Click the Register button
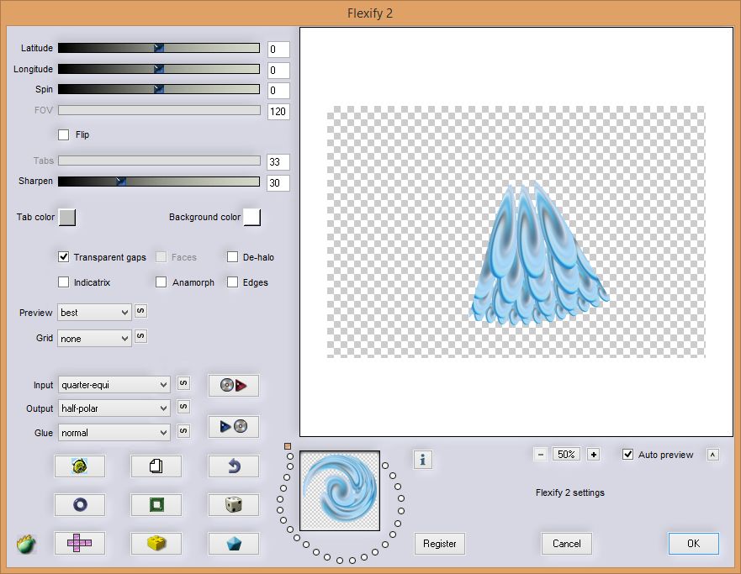Screen dimensions: 741x574 click(440, 544)
